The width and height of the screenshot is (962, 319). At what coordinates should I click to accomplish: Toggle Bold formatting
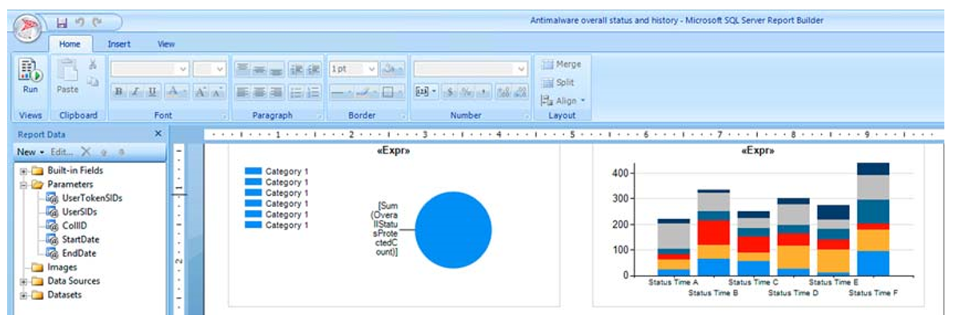coord(118,91)
